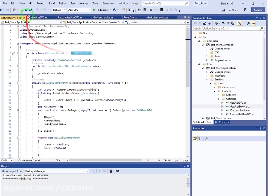
Task: Sync Solution Explorer with active document
Action: click(x=223, y=23)
